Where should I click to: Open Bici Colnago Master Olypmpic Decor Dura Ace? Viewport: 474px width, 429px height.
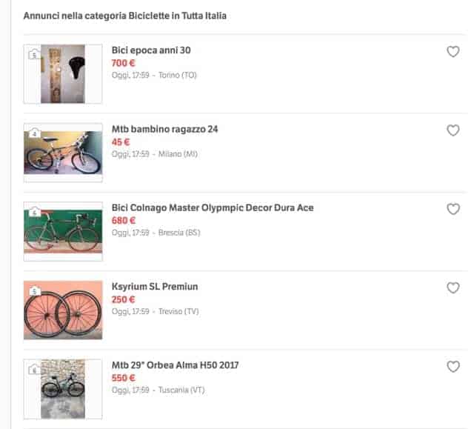tap(212, 207)
